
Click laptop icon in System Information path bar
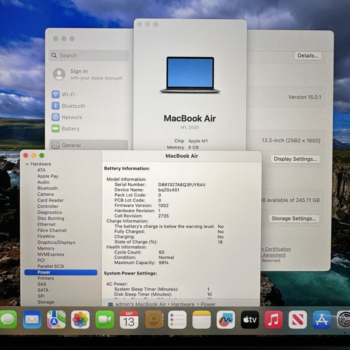[110, 304]
